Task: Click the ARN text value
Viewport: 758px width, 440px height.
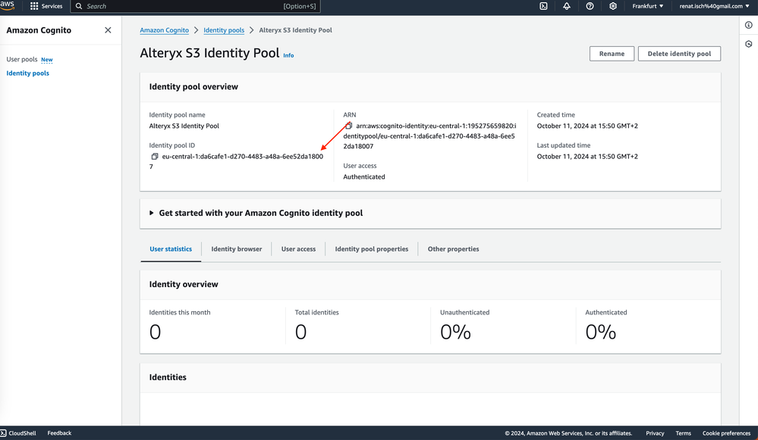Action: [x=429, y=136]
